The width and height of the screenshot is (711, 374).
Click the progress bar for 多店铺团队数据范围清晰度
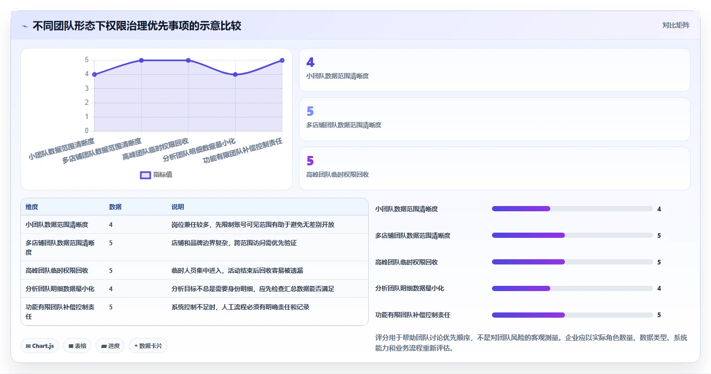572,235
